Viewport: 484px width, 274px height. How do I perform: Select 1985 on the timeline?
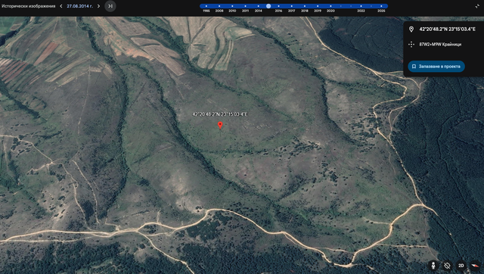coord(206,6)
